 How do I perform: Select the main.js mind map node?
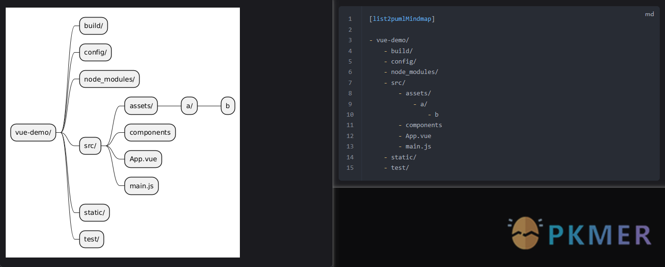(142, 186)
